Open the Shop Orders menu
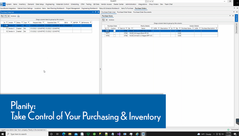 click(x=154, y=4)
